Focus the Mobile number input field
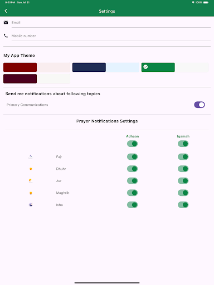The image size is (214, 285). pyautogui.click(x=111, y=36)
